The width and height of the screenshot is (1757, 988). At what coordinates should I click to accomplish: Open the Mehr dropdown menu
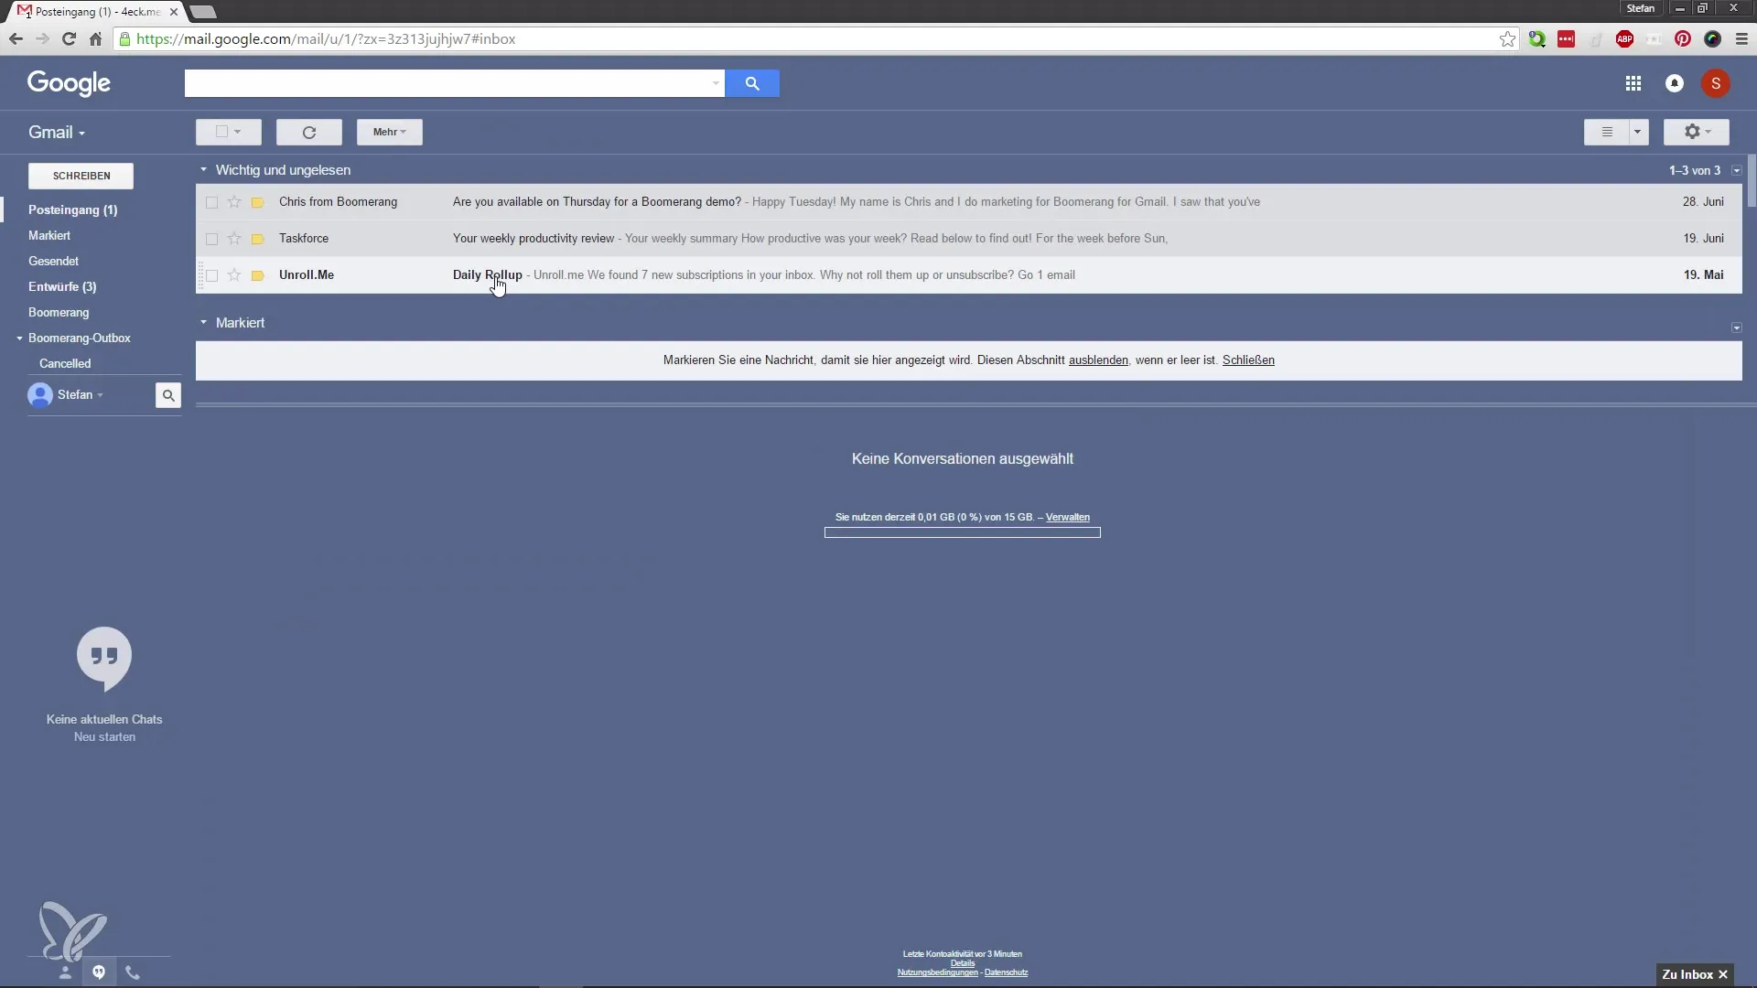point(390,132)
